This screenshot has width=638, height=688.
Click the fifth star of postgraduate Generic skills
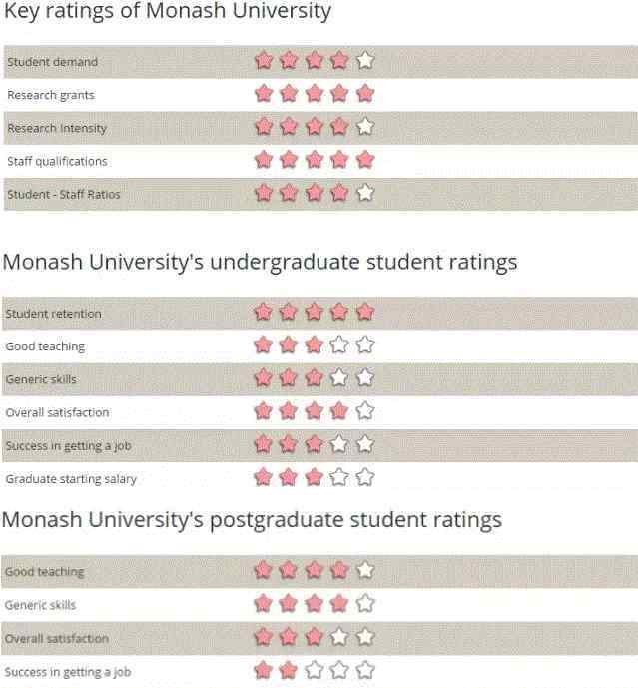click(x=365, y=604)
